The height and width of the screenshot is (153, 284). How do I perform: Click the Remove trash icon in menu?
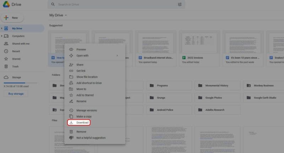click(71, 132)
